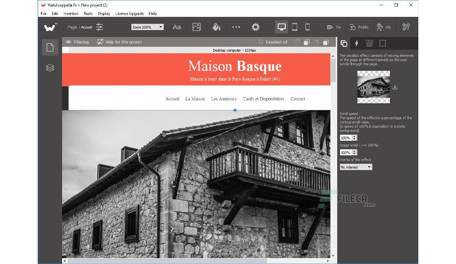Open the page properties sliders next to Accueil
This screenshot has width=456, height=264.
pyautogui.click(x=99, y=27)
